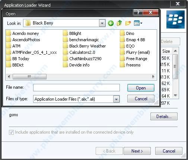188x160 pixels.
Task: Close the Open dialog
Action: coord(150,12)
